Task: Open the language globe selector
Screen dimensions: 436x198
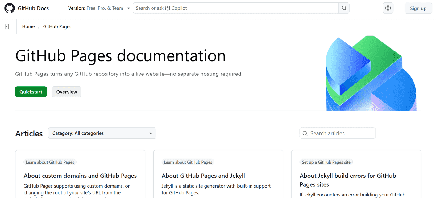Action: [x=388, y=8]
